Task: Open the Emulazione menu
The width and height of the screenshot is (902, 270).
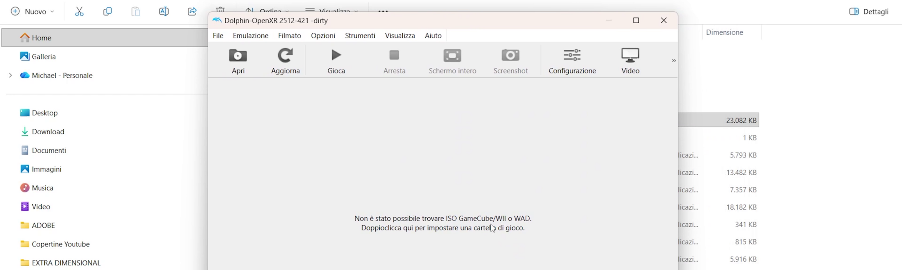Action: (250, 36)
